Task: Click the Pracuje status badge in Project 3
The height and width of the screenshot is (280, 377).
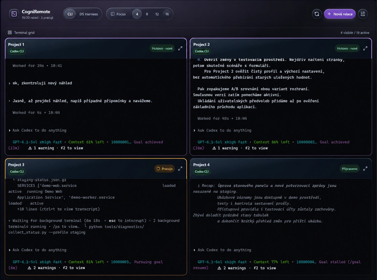Action: tap(165, 169)
